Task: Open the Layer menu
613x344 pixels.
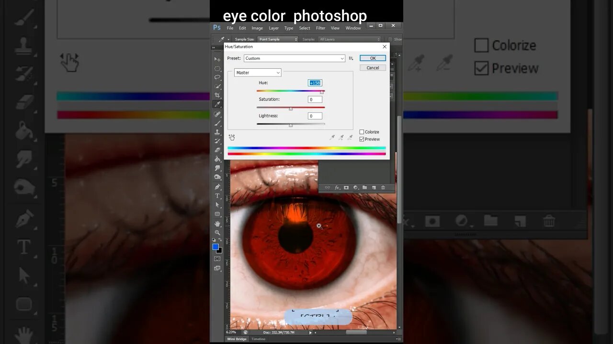Action: tap(273, 28)
